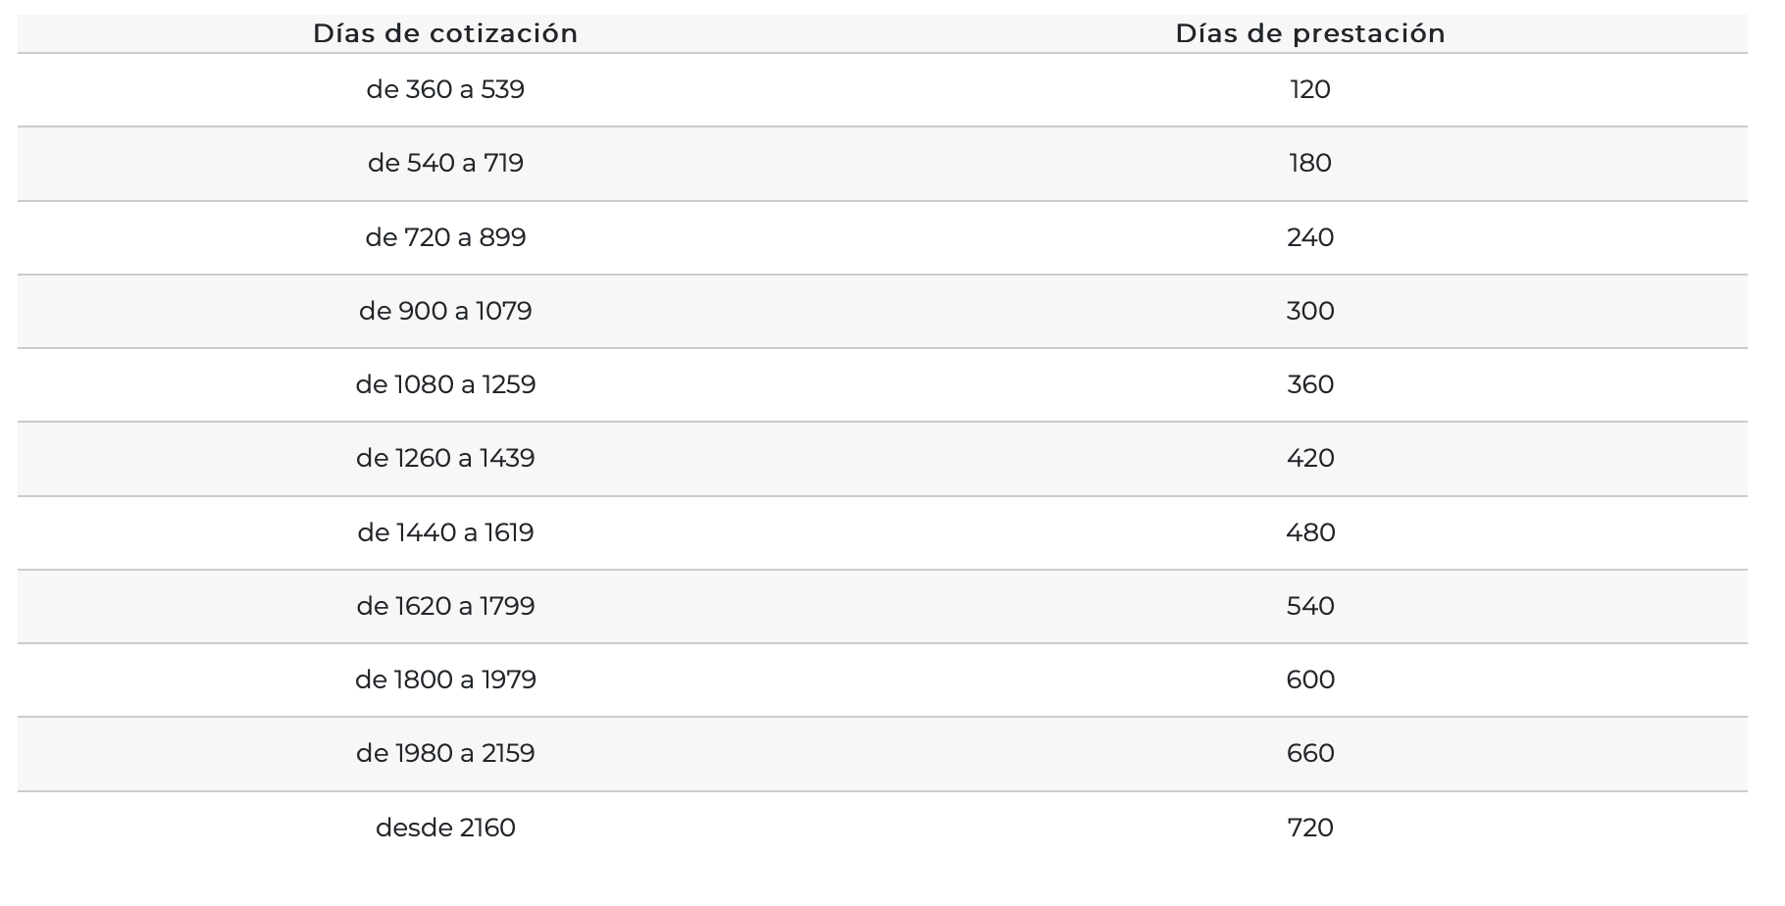Select the "de 1080 a 1259" range

(x=445, y=384)
